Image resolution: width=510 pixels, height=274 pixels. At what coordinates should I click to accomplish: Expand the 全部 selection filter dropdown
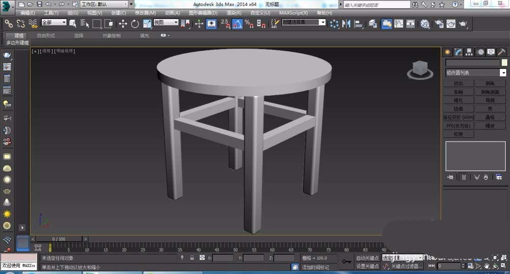coord(54,23)
